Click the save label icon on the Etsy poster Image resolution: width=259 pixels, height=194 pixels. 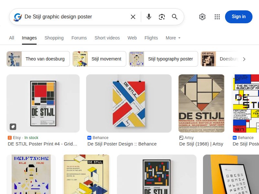(x=13, y=126)
